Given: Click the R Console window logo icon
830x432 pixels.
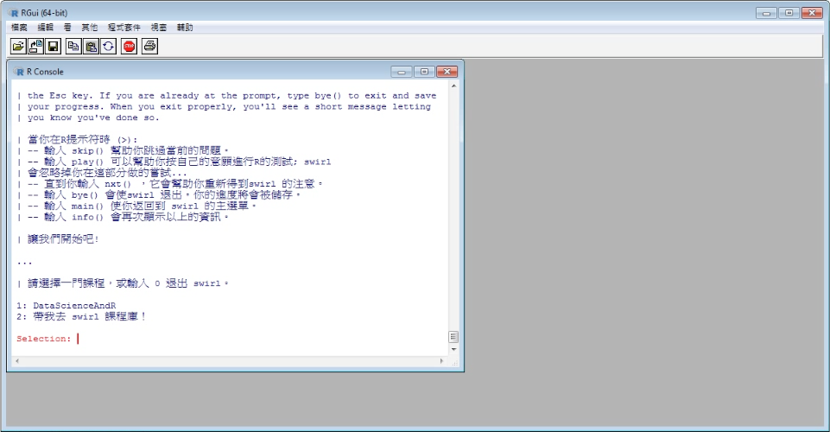Looking at the screenshot, I should [20, 72].
